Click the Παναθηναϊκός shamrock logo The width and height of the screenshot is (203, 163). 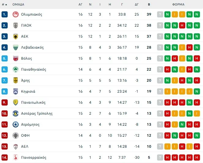(x=16, y=69)
